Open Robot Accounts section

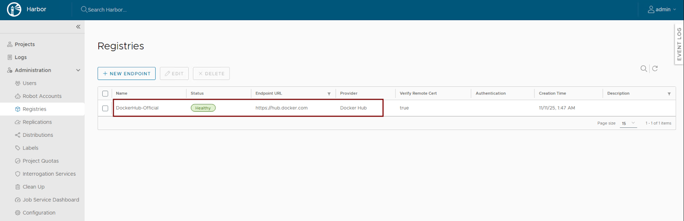(x=42, y=96)
